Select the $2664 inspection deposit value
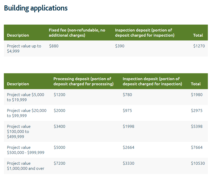The height and width of the screenshot is (178, 213). click(x=128, y=148)
